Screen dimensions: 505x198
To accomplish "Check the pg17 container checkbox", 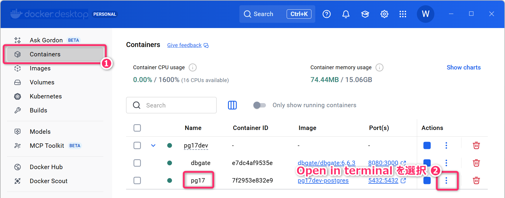I will (x=137, y=180).
